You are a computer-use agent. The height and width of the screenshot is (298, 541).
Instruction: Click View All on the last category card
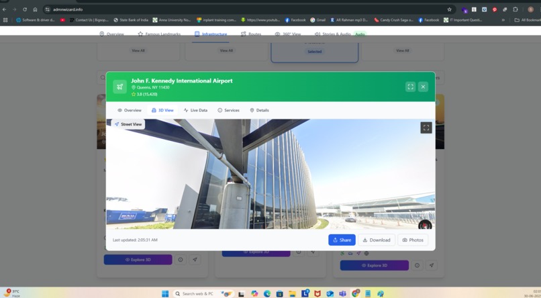403,51
